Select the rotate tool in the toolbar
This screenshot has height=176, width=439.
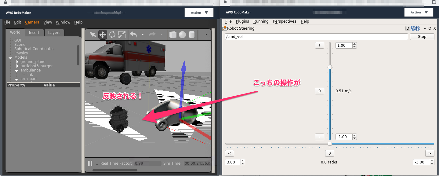pyautogui.click(x=112, y=35)
